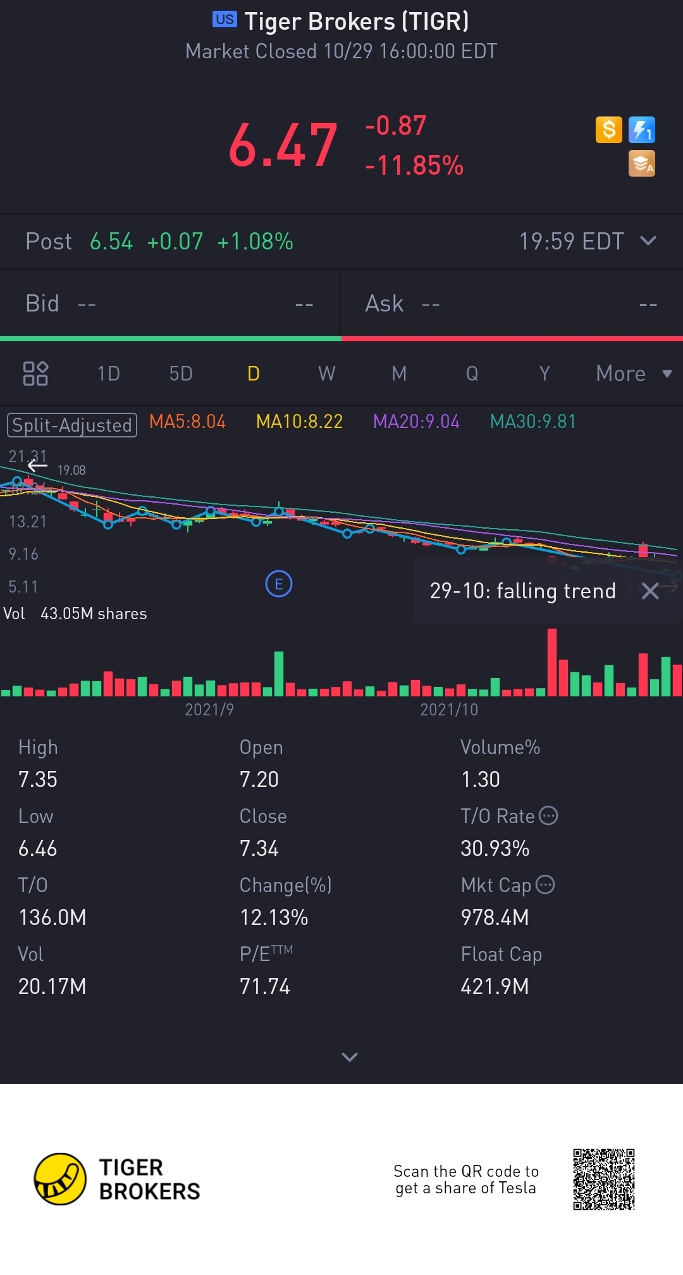Expand more quote details chevron
This screenshot has width=683, height=1275.
pos(350,1057)
